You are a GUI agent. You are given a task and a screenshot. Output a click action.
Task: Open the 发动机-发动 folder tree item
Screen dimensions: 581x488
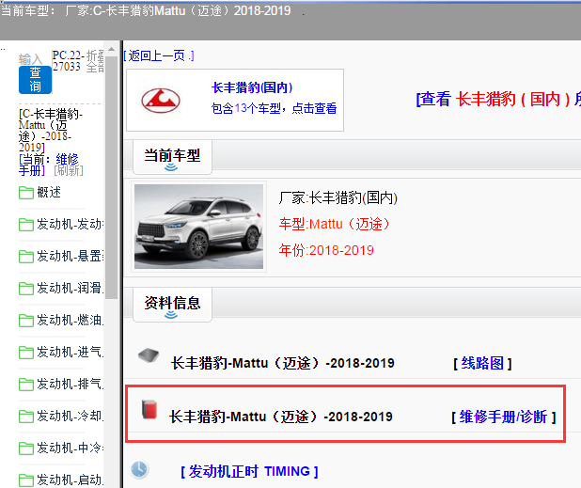pos(70,224)
